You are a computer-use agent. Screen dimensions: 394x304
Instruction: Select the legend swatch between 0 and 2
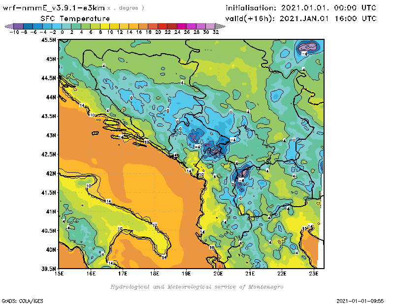click(x=66, y=26)
